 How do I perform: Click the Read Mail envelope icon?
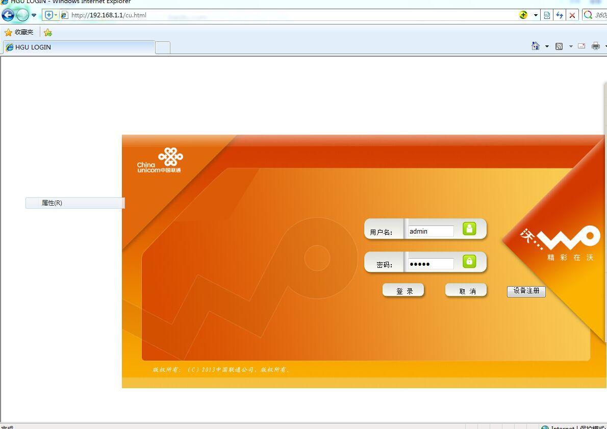click(581, 46)
